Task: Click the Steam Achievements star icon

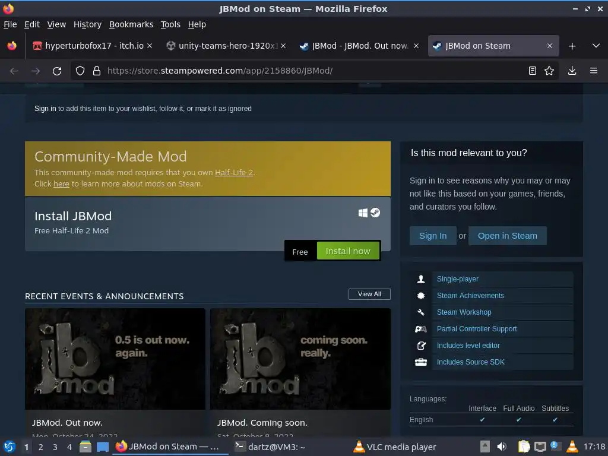Action: click(x=421, y=296)
